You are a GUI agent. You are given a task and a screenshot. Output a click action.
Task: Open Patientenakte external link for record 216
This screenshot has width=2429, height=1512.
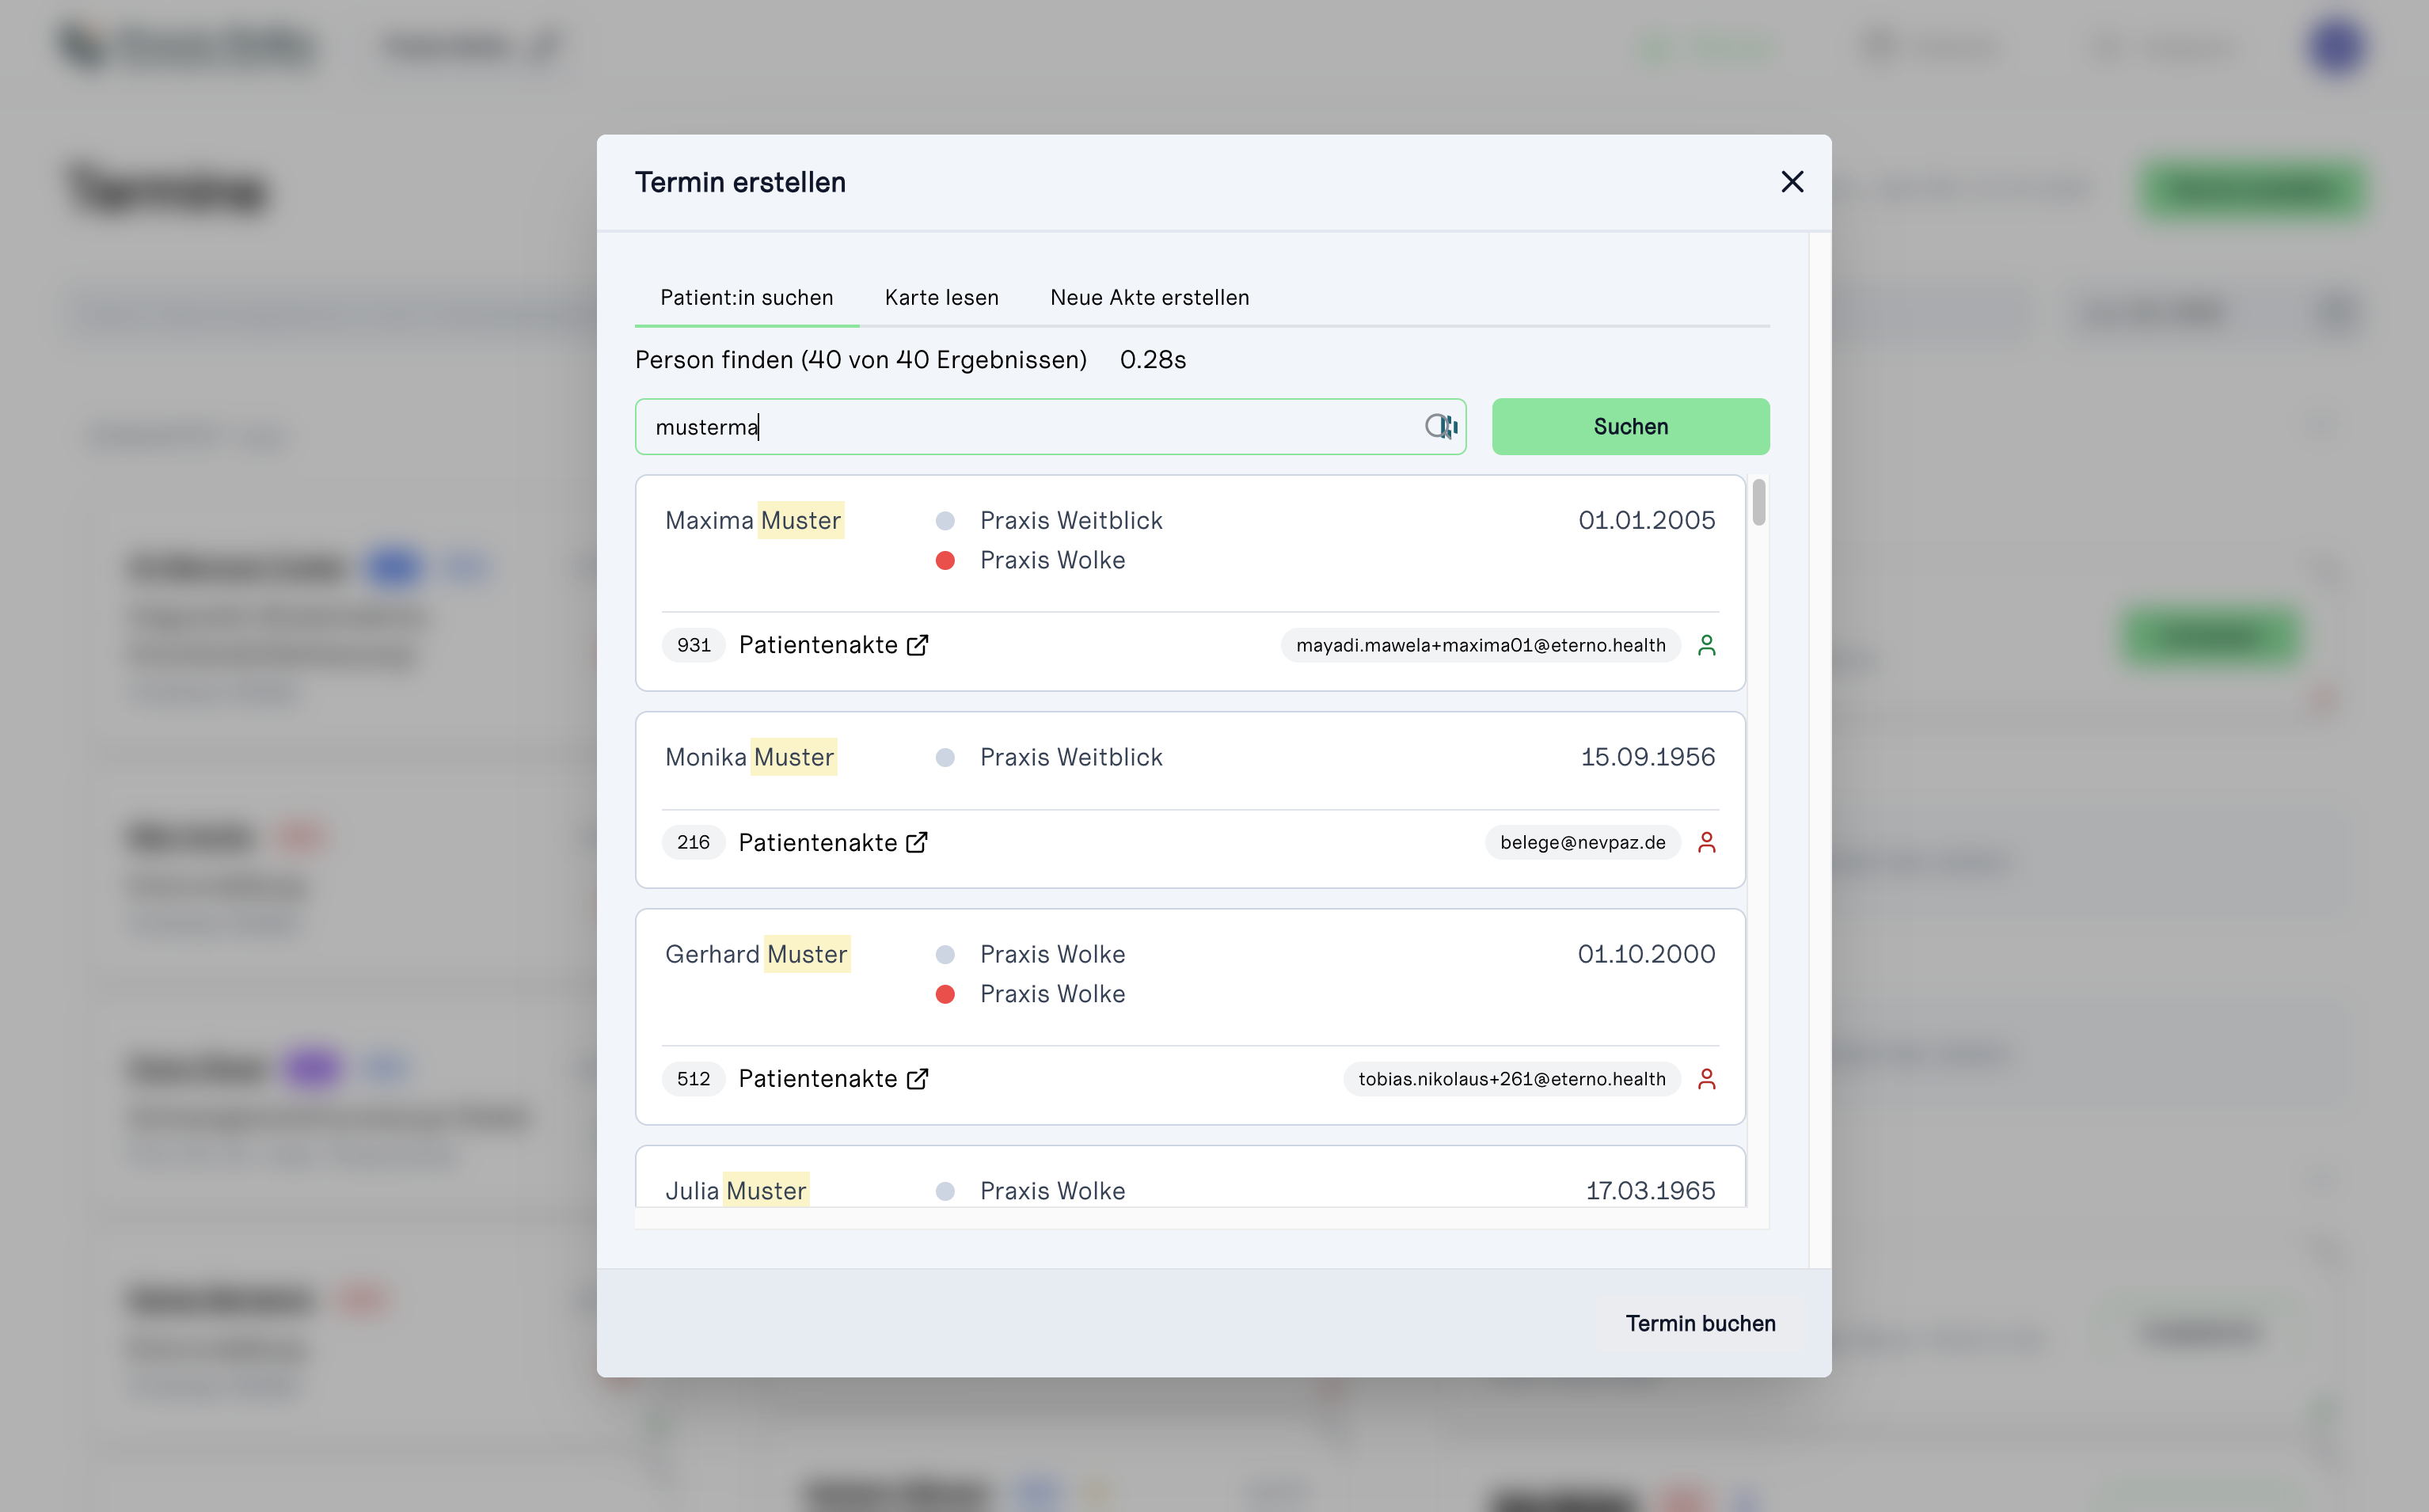click(x=916, y=842)
